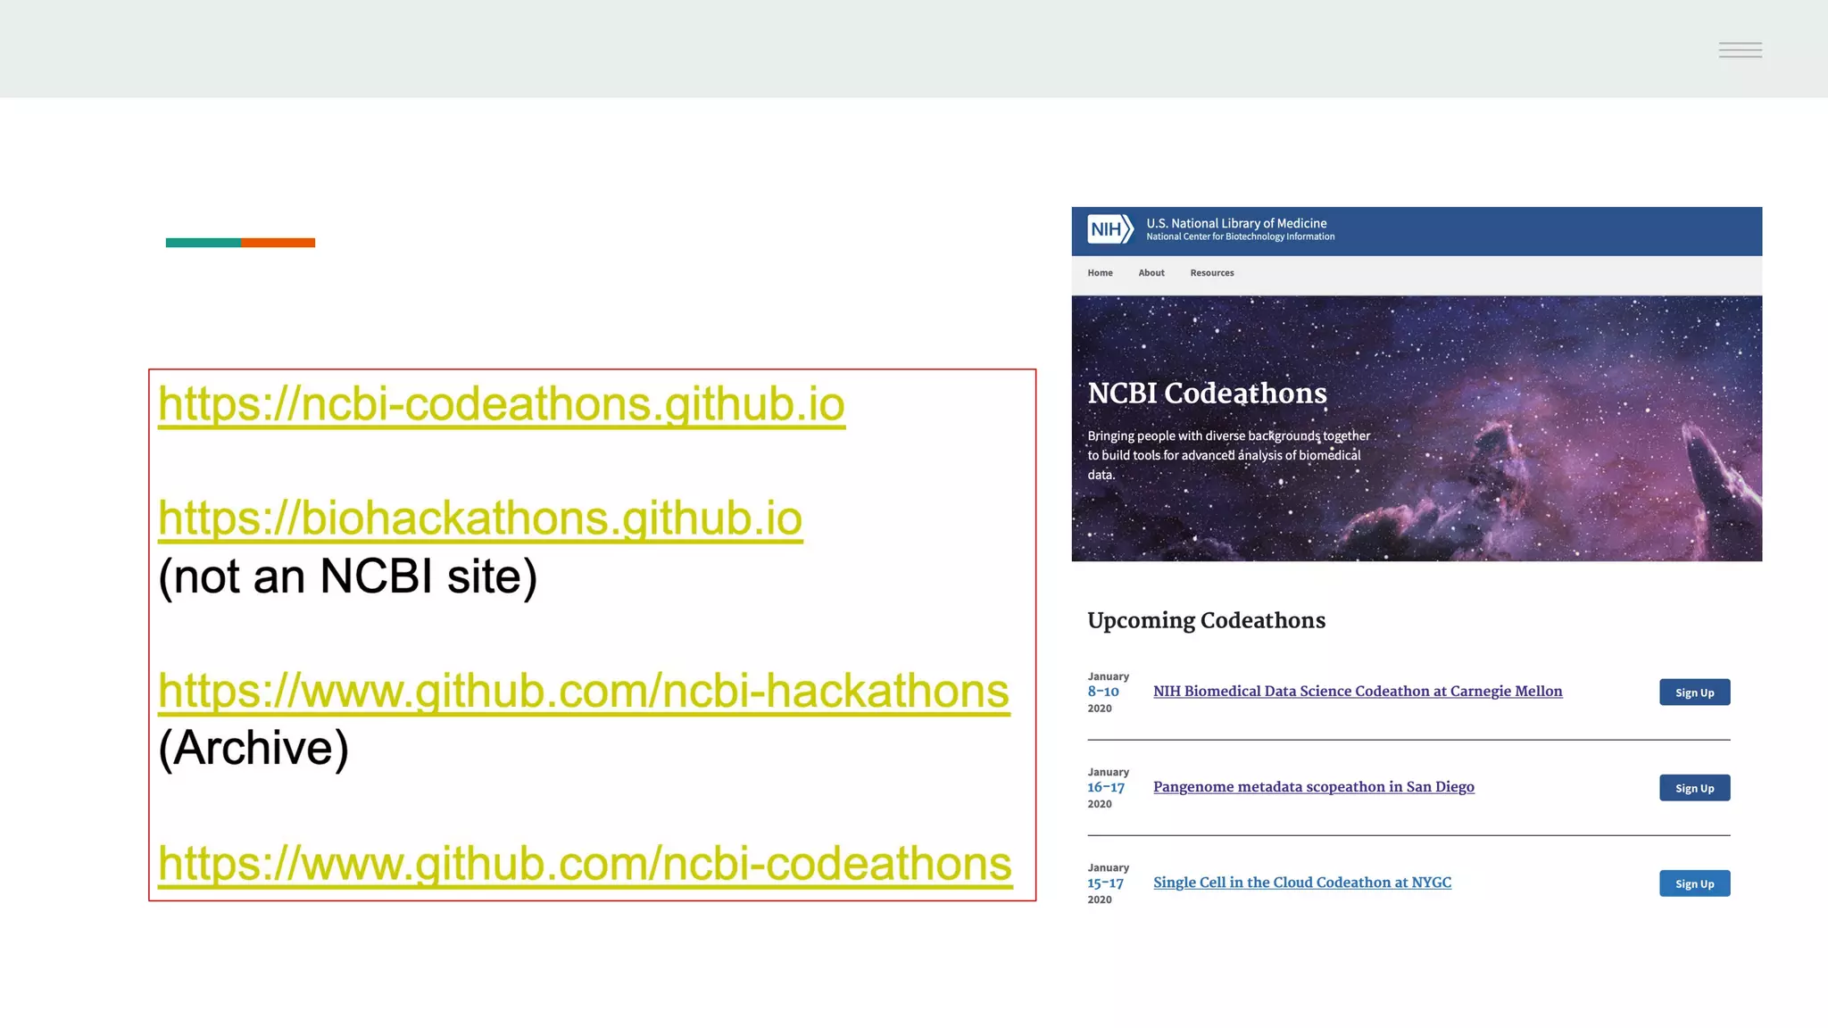Screen dimensions: 1828x1028
Task: Select the NCBI Codeathons banner heading
Action: (x=1207, y=394)
